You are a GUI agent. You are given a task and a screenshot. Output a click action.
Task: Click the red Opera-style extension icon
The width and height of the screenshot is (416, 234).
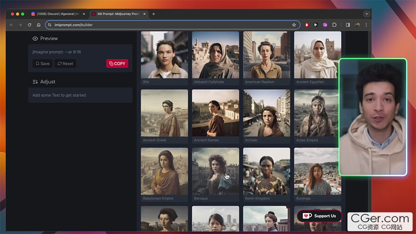(307, 25)
